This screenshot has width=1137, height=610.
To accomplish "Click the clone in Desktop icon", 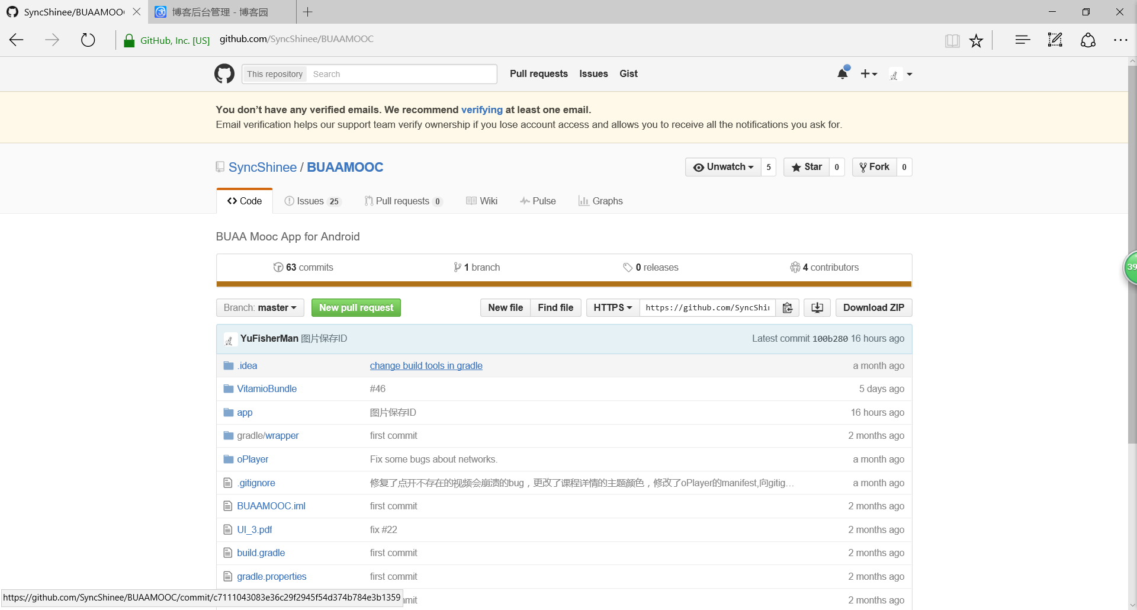I will click(817, 308).
